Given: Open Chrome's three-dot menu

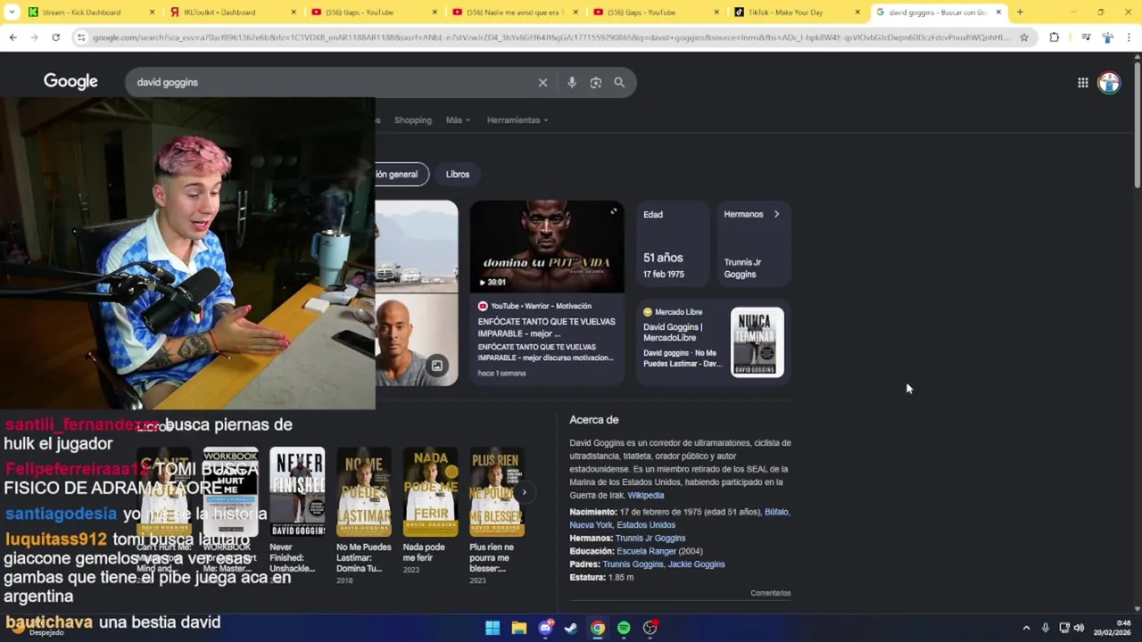Looking at the screenshot, I should [x=1129, y=37].
